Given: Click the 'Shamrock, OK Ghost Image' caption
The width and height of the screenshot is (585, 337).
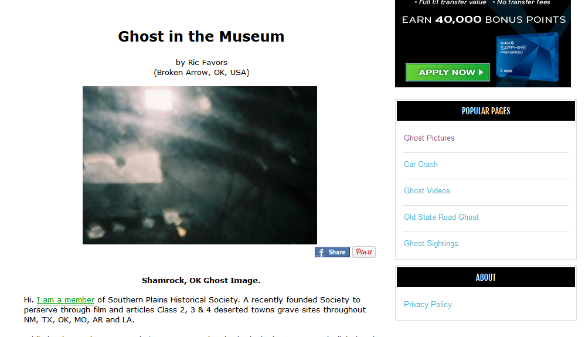Looking at the screenshot, I should coord(201,281).
